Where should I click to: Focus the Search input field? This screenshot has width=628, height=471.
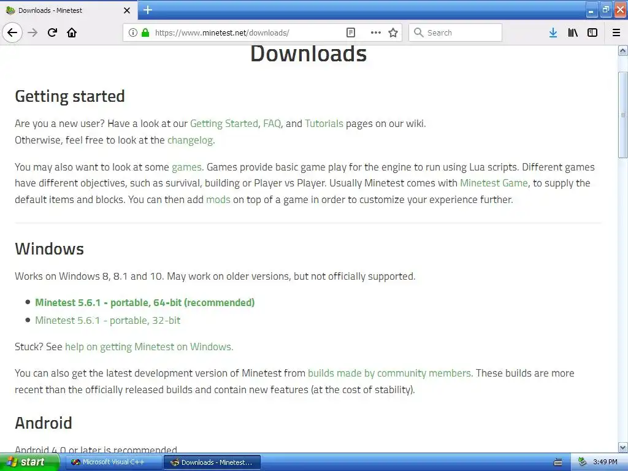[x=456, y=33]
